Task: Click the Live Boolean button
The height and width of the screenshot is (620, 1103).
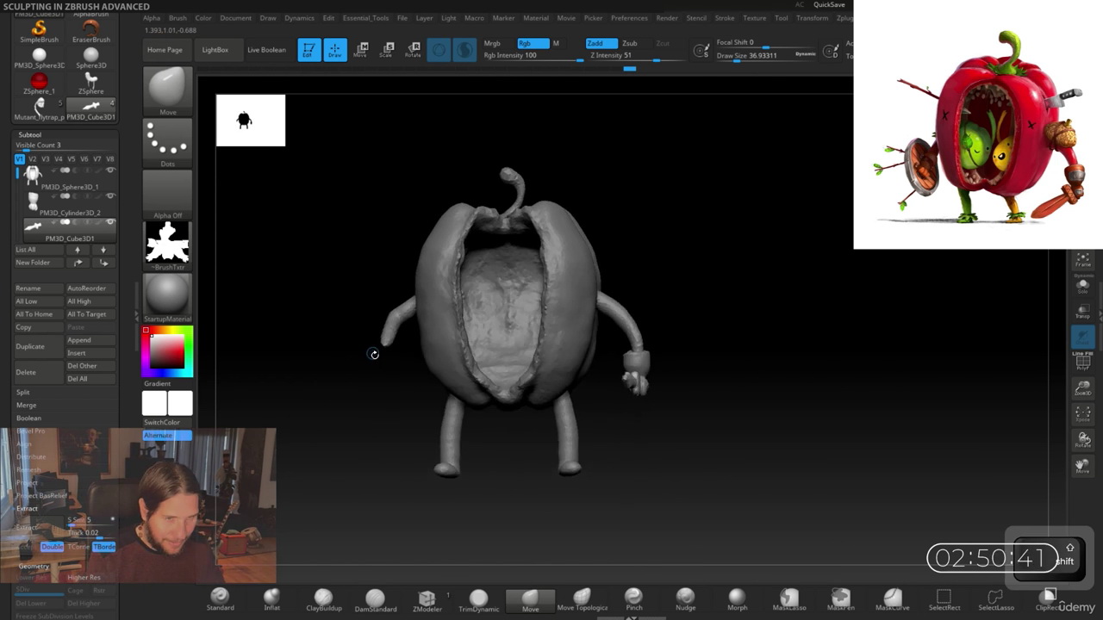Action: [266, 50]
